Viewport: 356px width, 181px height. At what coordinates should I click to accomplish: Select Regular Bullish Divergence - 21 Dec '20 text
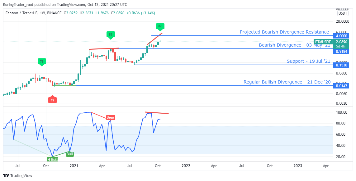tap(287, 82)
